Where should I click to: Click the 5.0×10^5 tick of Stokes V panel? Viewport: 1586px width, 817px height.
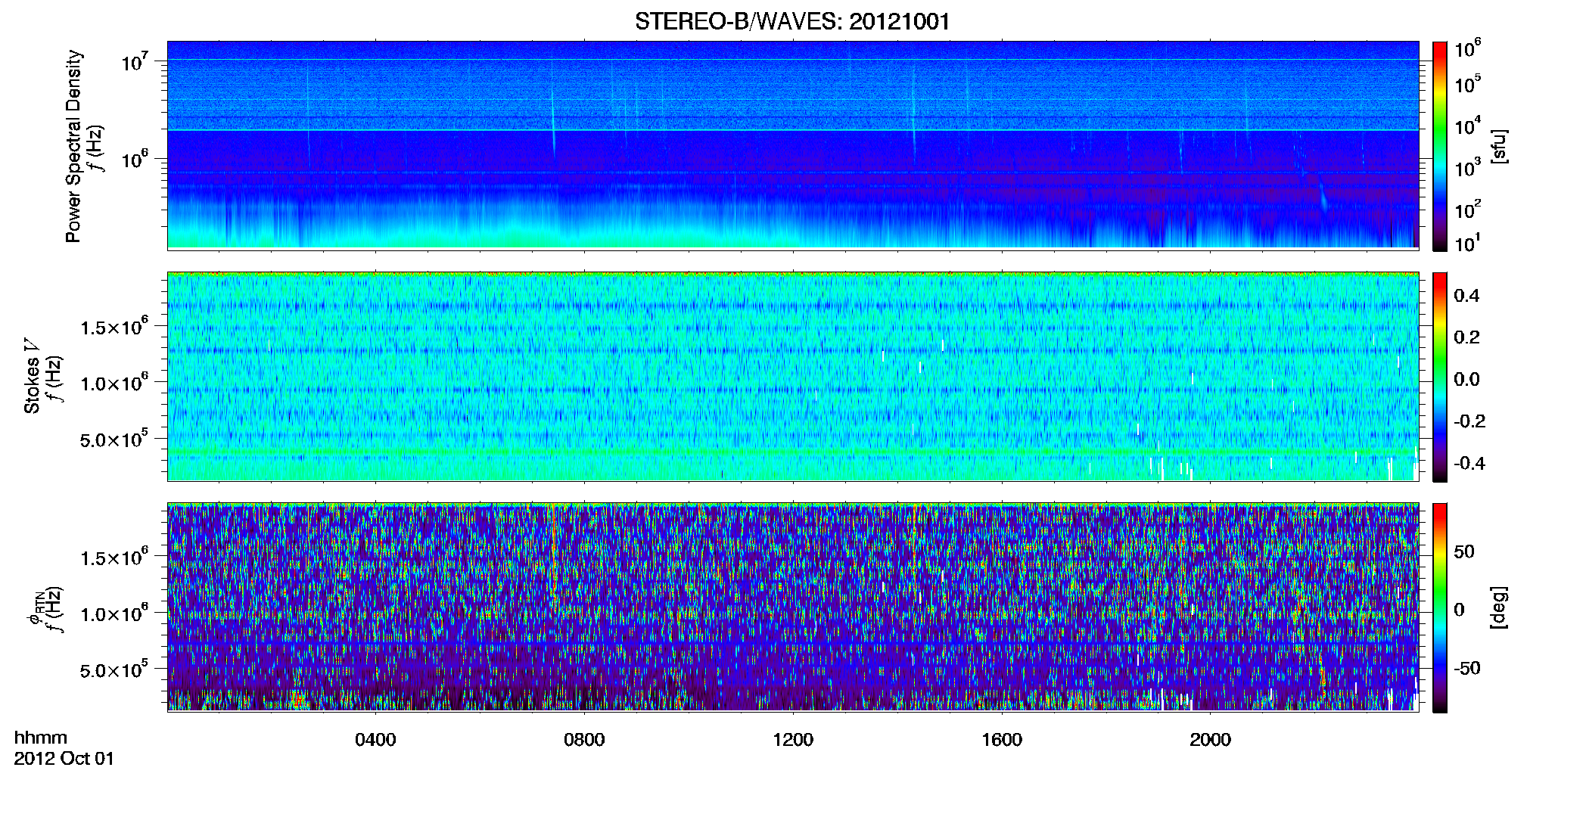point(114,439)
